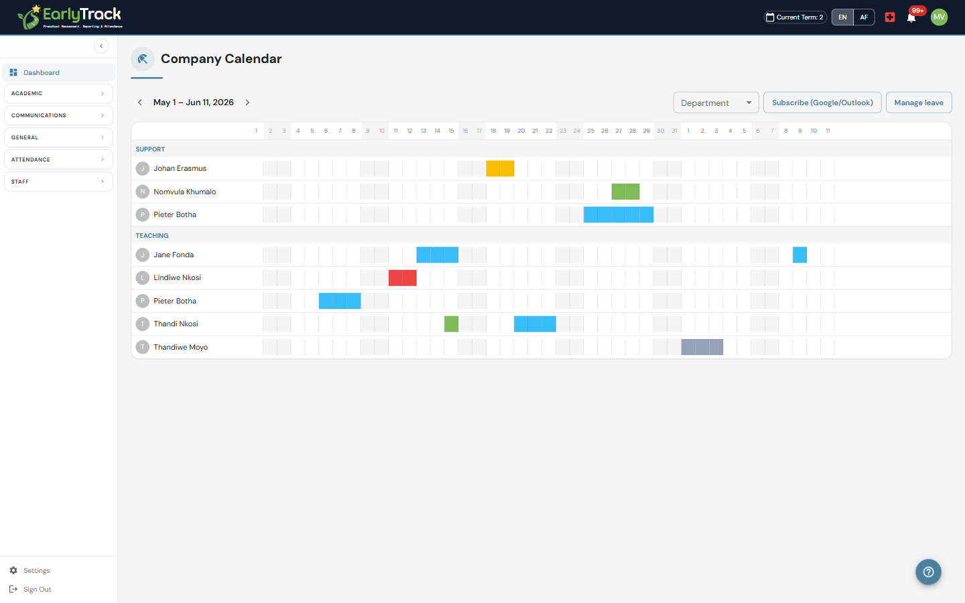
Task: Click the Company Calendar umbrella icon
Action: 143,59
